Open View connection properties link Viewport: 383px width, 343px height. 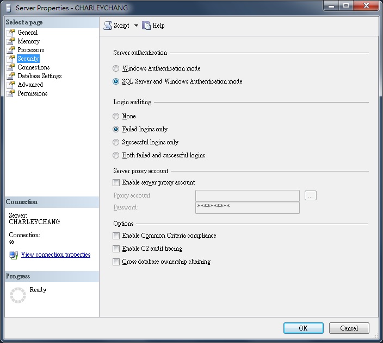55,255
